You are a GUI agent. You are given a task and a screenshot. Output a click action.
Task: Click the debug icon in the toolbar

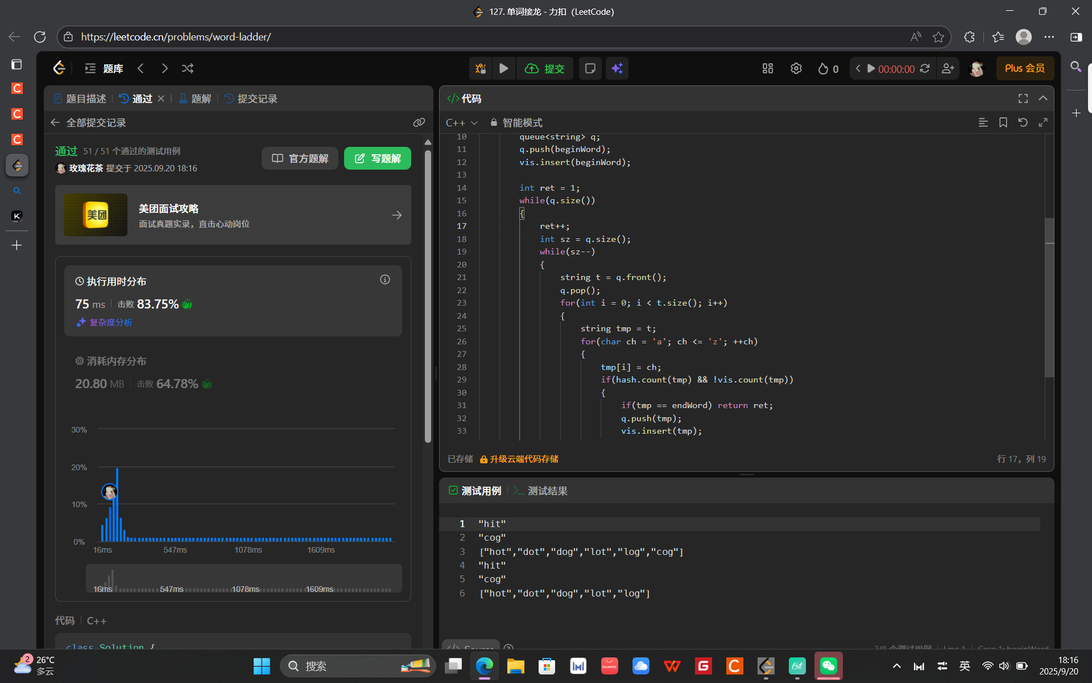[x=481, y=68]
